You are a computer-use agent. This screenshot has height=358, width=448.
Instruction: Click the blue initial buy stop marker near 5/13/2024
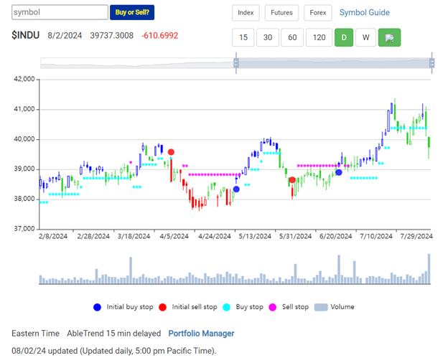coord(236,189)
